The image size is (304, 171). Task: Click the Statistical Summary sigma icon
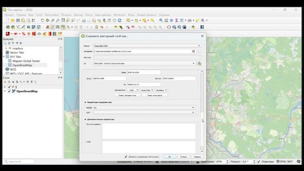click(x=177, y=20)
